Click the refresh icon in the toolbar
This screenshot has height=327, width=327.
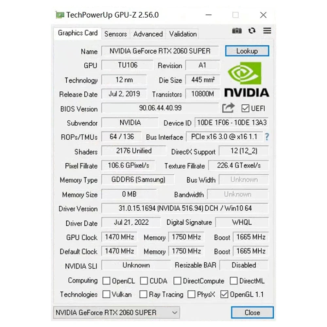coord(252,30)
